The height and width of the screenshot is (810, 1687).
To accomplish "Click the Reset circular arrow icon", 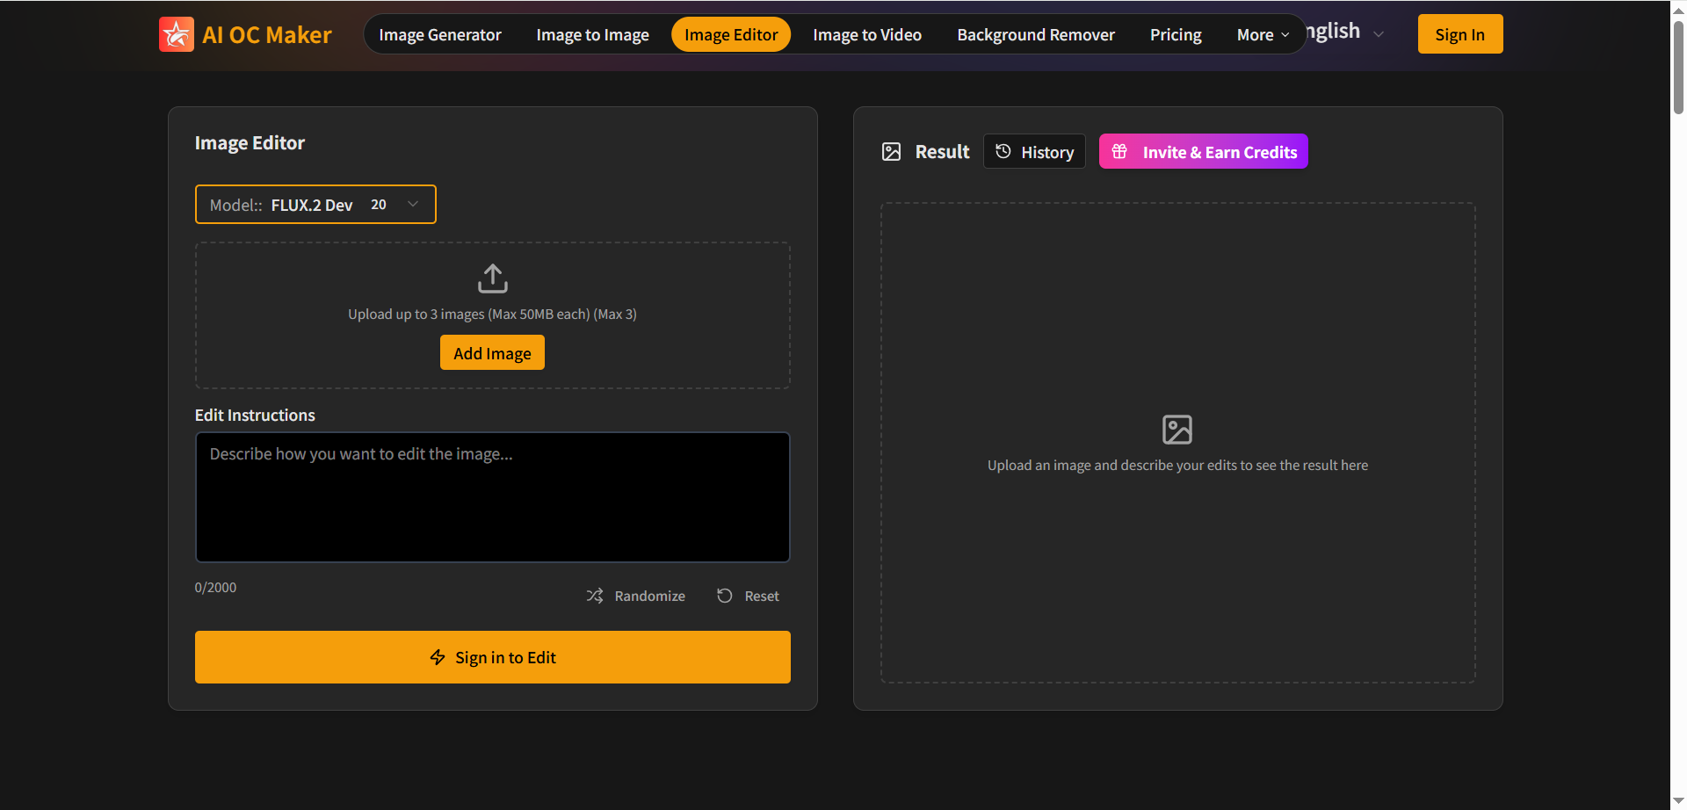I will pyautogui.click(x=724, y=596).
